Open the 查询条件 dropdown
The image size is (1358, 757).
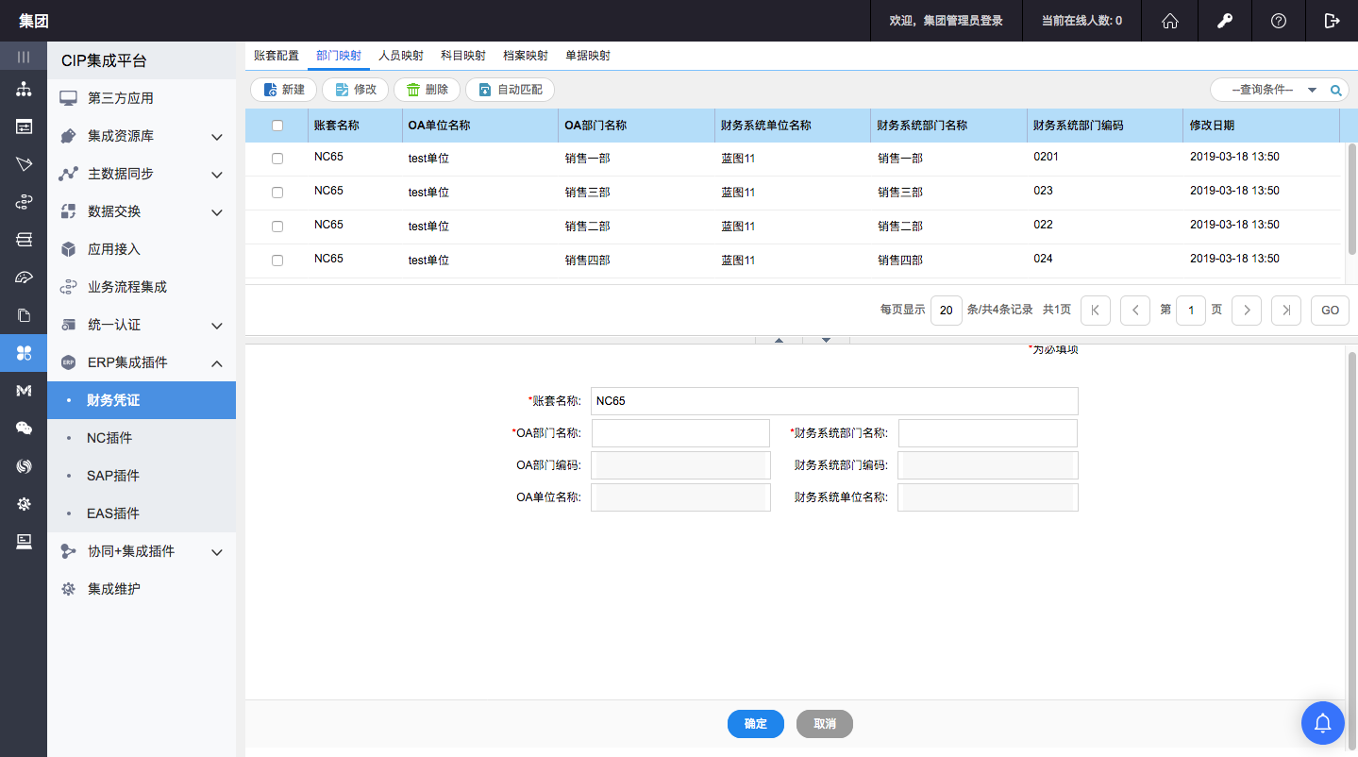pos(1274,91)
